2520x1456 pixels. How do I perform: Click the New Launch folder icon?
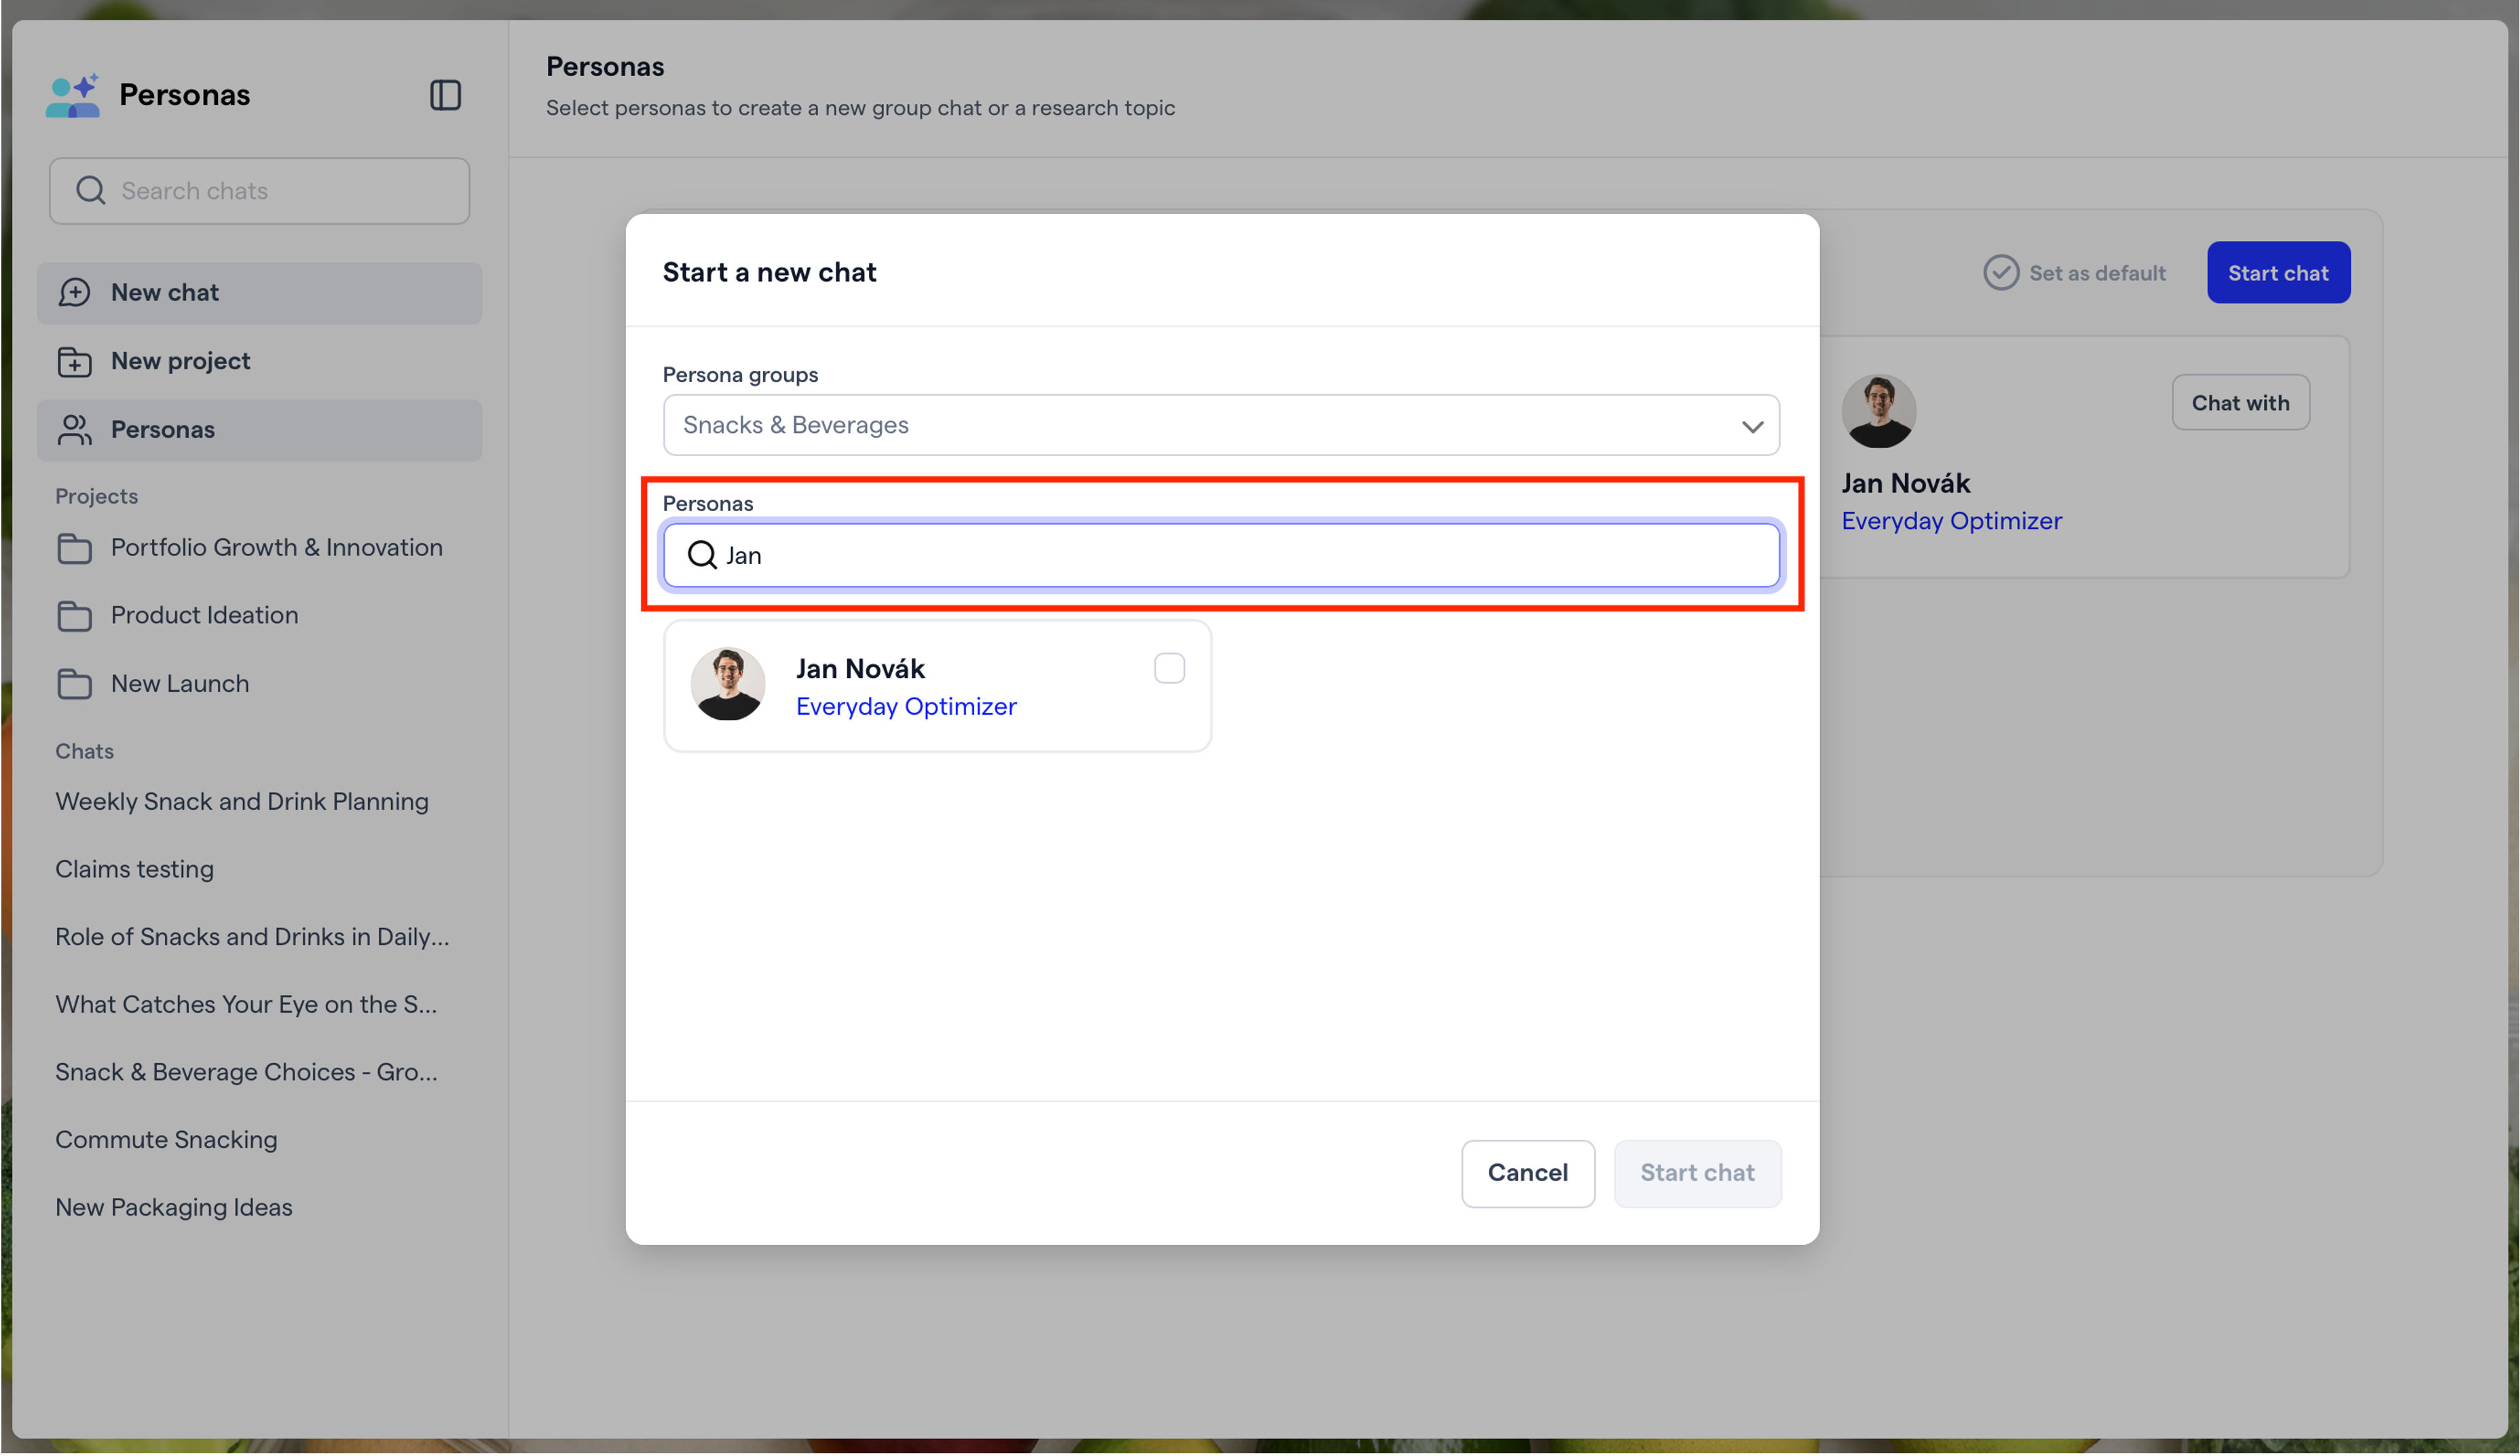tap(75, 684)
